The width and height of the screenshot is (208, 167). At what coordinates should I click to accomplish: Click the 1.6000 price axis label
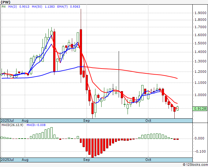200,35
